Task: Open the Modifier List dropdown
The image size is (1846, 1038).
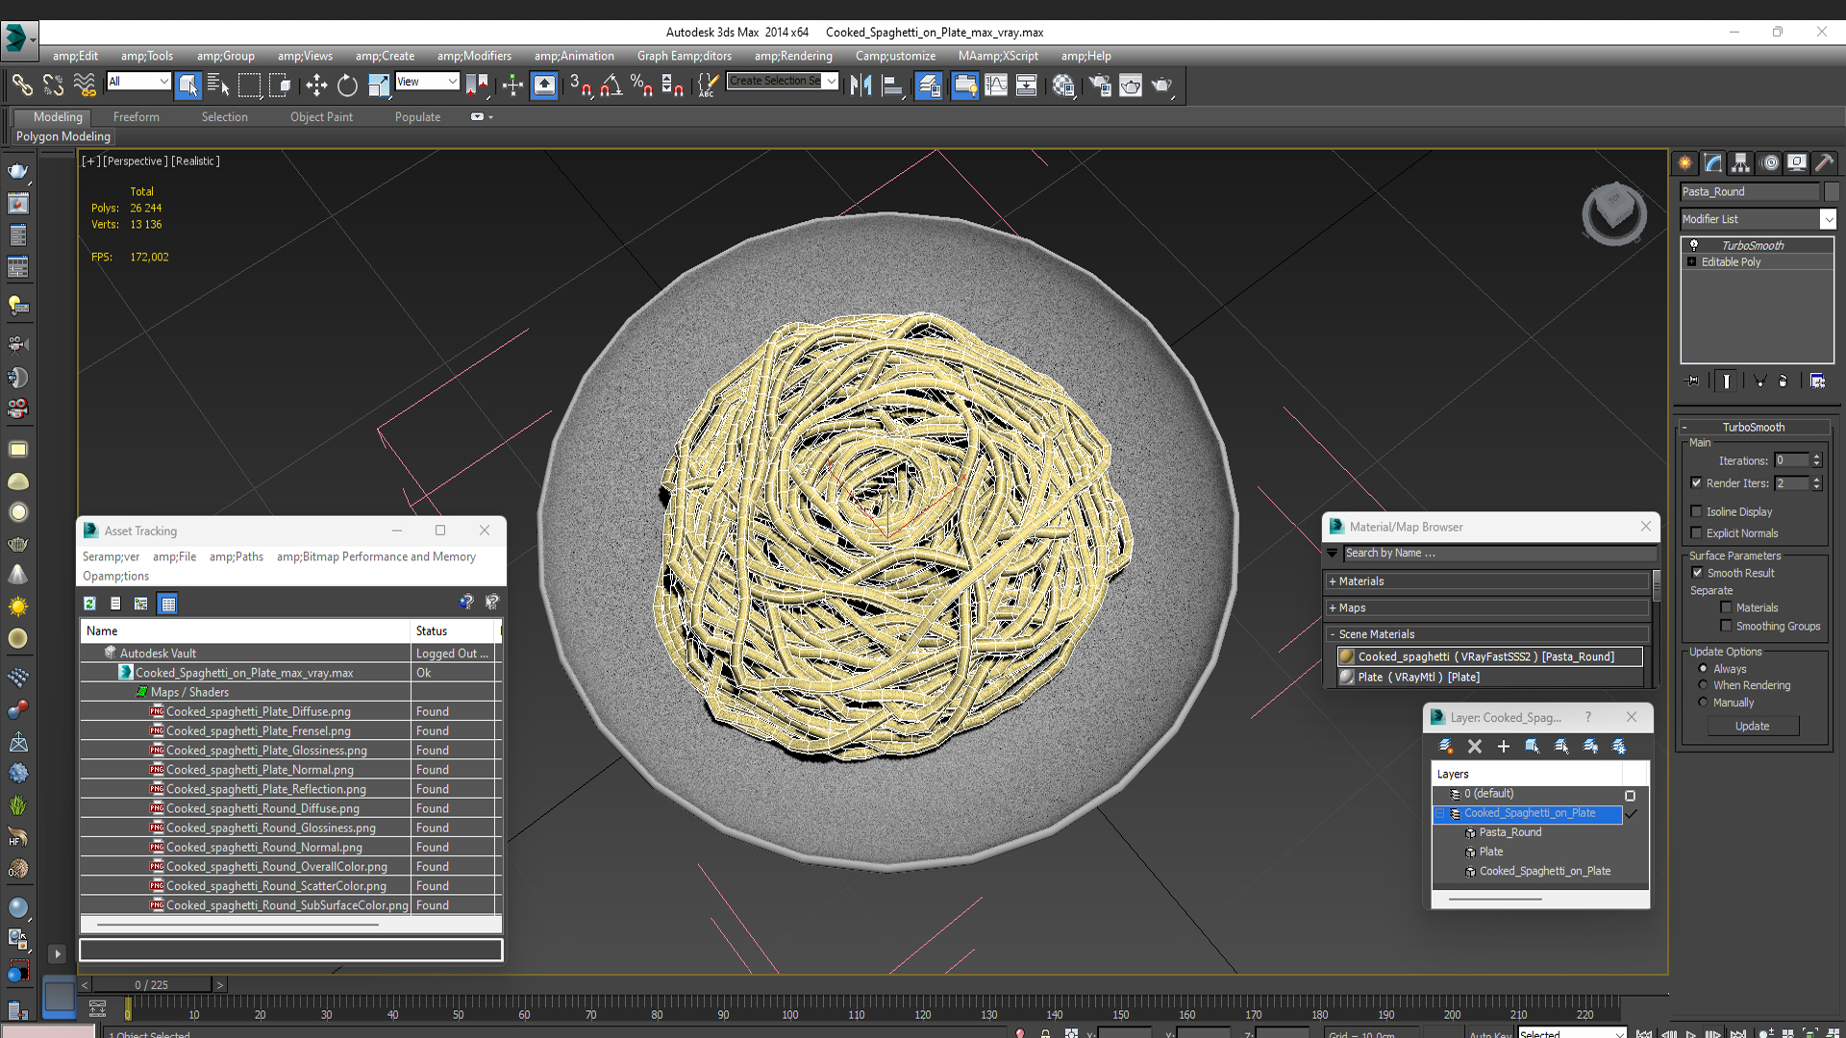Action: coord(1828,219)
